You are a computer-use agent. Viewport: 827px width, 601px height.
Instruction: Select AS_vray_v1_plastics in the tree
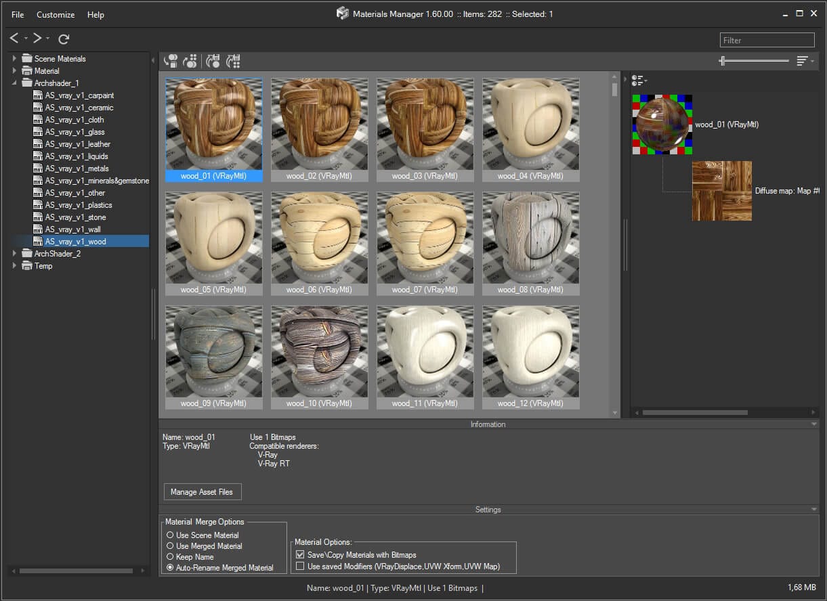[x=79, y=205]
